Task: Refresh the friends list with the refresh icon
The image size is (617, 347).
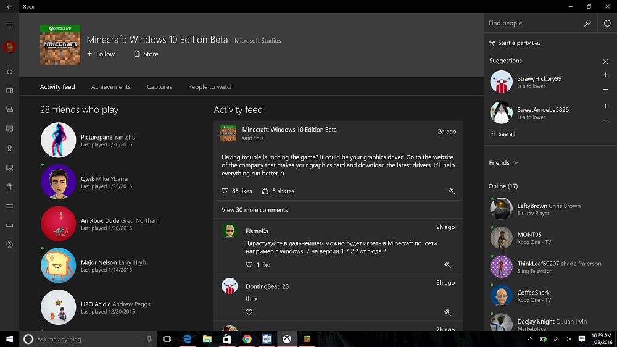Action: click(607, 23)
